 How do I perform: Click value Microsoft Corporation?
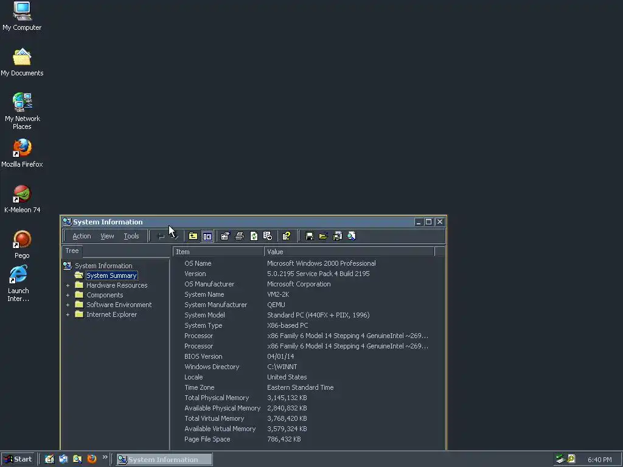click(299, 285)
